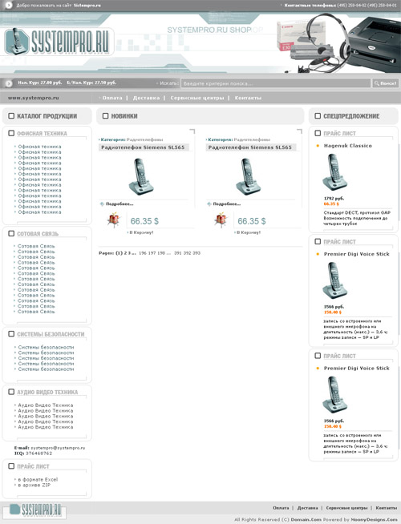Click the SYSTEMPRO.RU logo in the footer
Viewport: 401px width, 524px height.
click(35, 510)
